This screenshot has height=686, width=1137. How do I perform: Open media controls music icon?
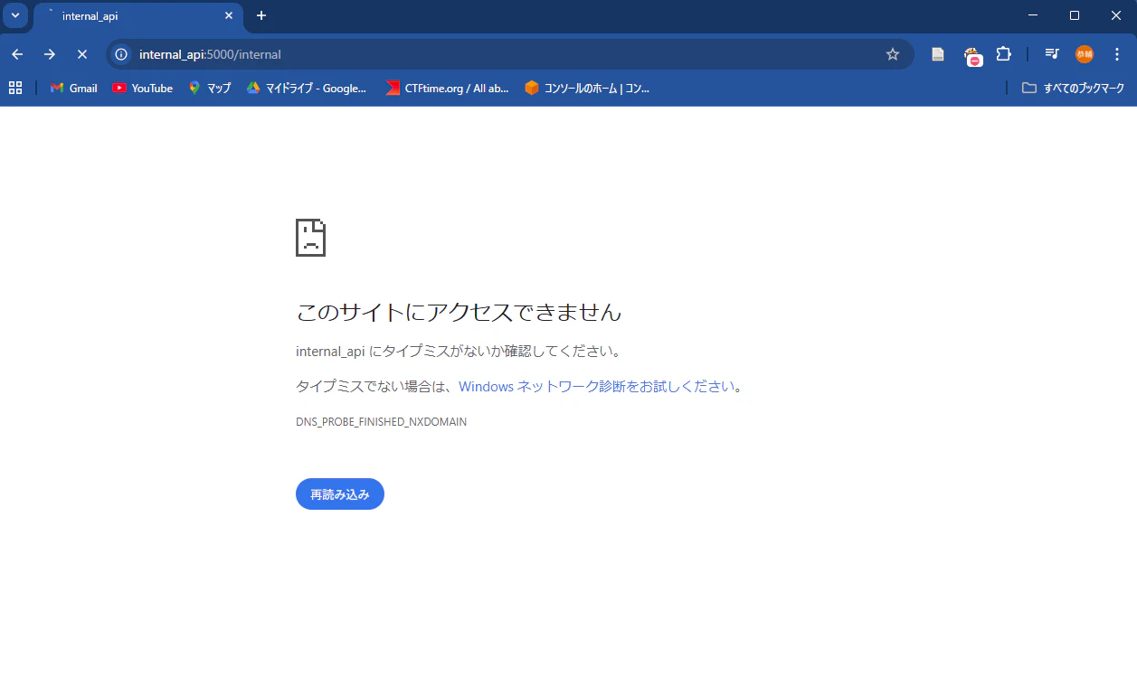[x=1051, y=54]
